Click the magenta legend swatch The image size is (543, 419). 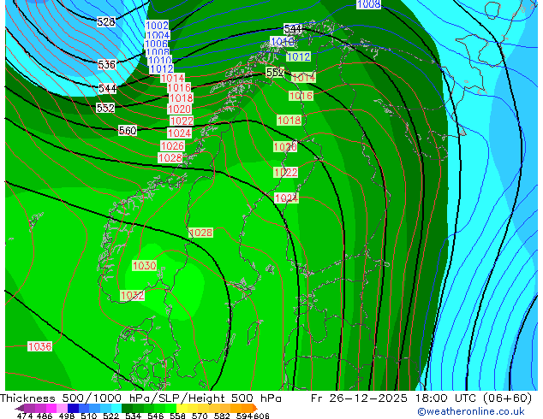(x=51, y=408)
